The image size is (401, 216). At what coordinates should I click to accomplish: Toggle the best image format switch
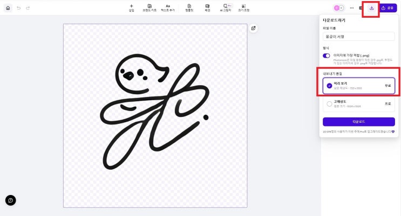(326, 55)
